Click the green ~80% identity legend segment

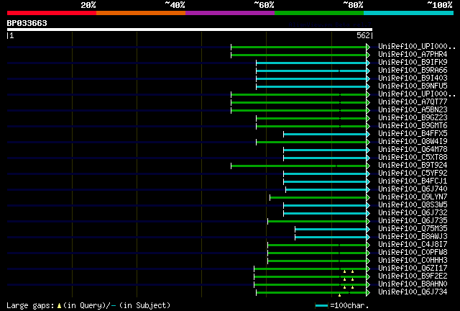[319, 13]
